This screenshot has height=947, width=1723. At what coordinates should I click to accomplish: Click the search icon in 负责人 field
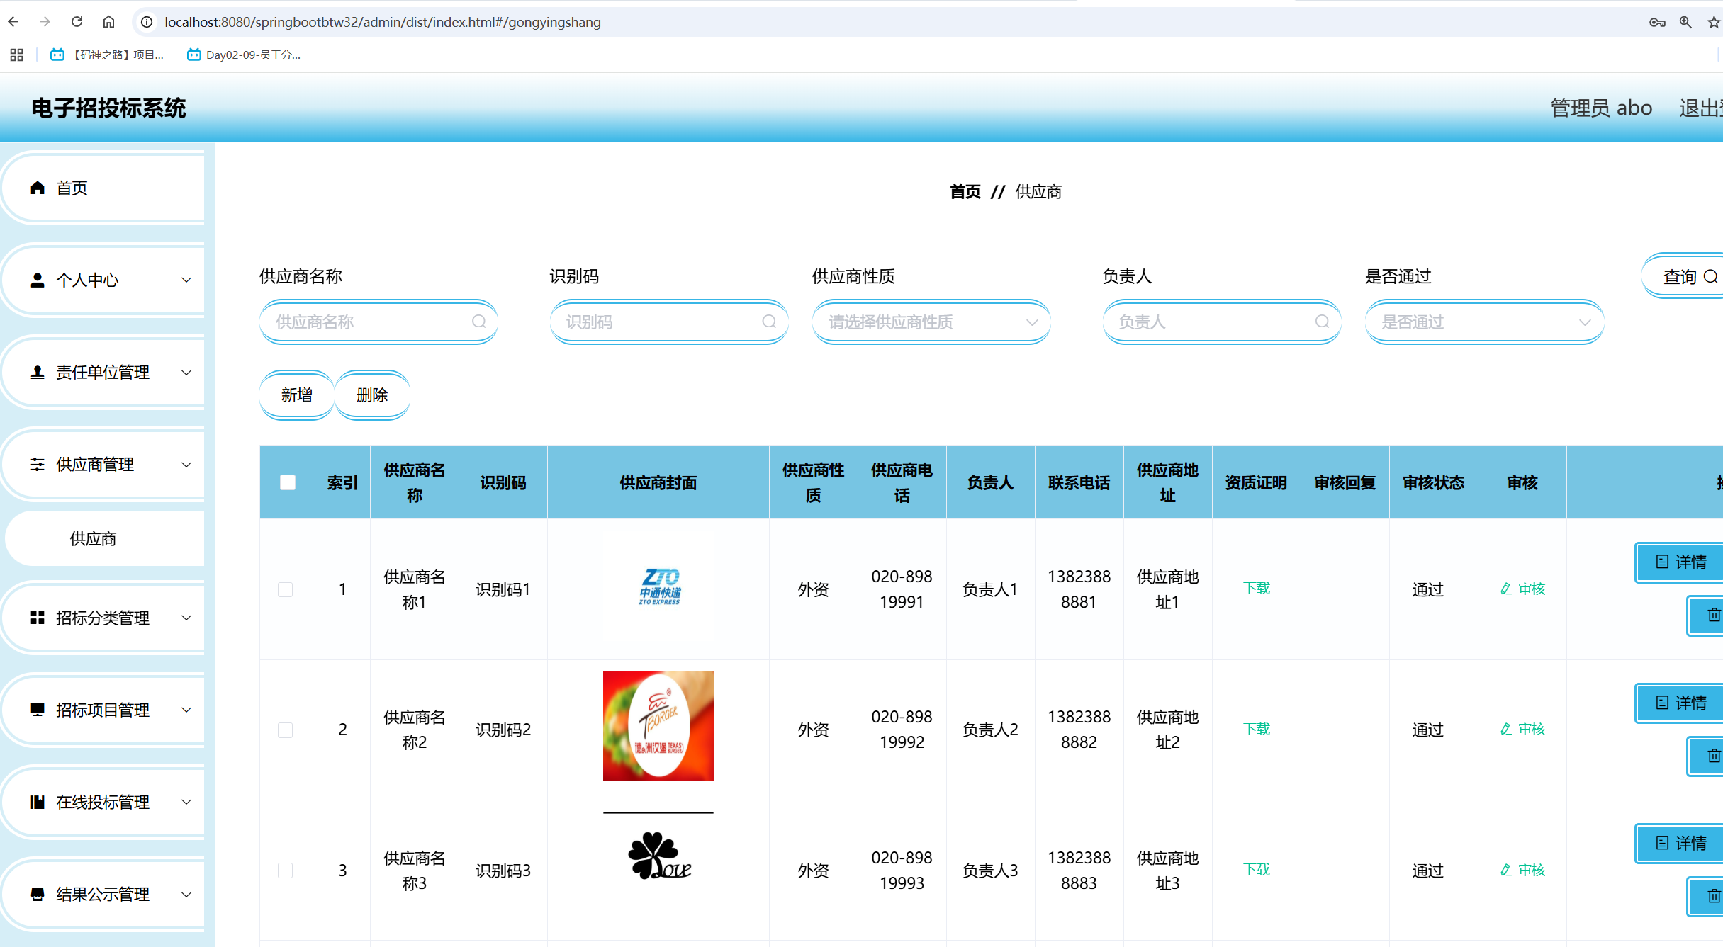pyautogui.click(x=1322, y=322)
